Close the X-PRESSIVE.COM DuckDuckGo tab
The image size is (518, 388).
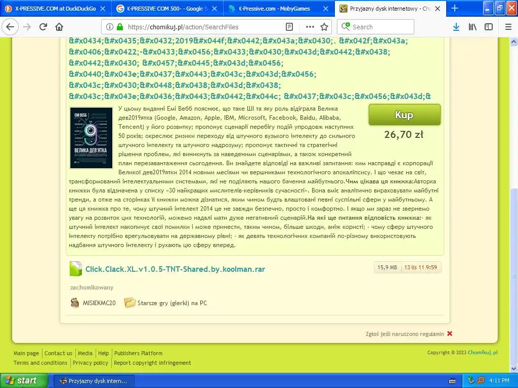103,9
